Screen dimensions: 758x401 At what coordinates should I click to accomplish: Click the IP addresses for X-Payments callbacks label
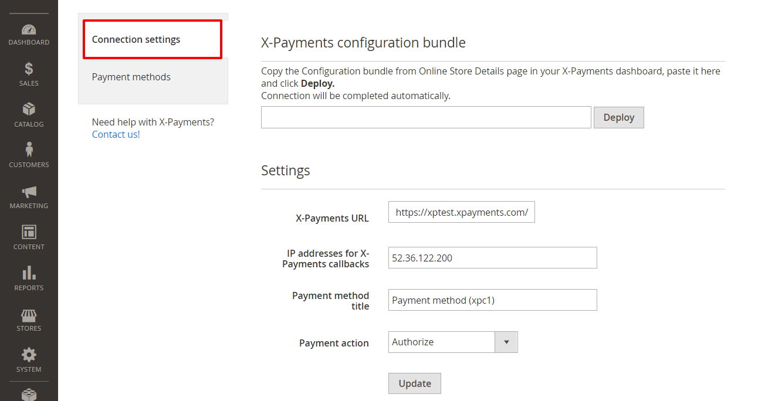326,259
